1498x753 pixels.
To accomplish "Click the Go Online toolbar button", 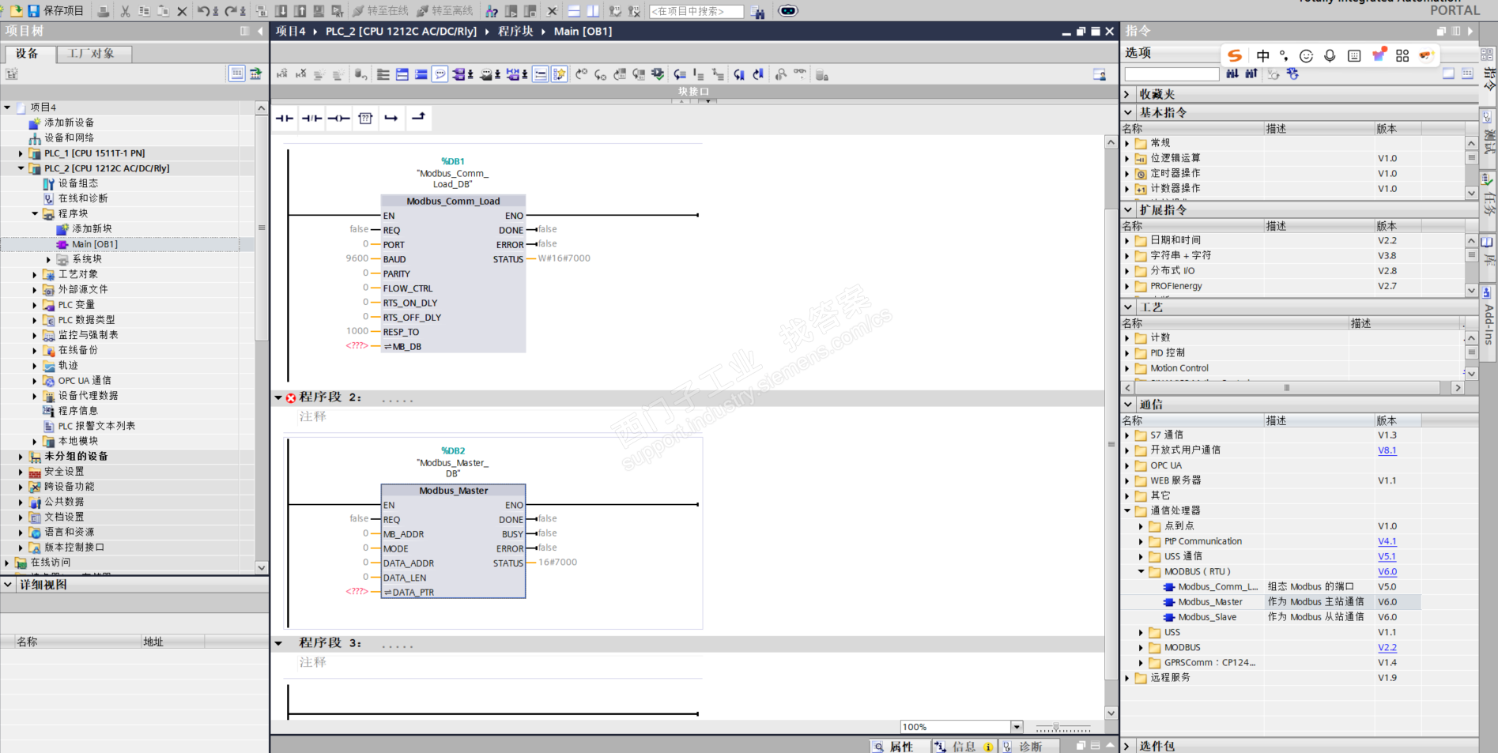I will point(380,11).
